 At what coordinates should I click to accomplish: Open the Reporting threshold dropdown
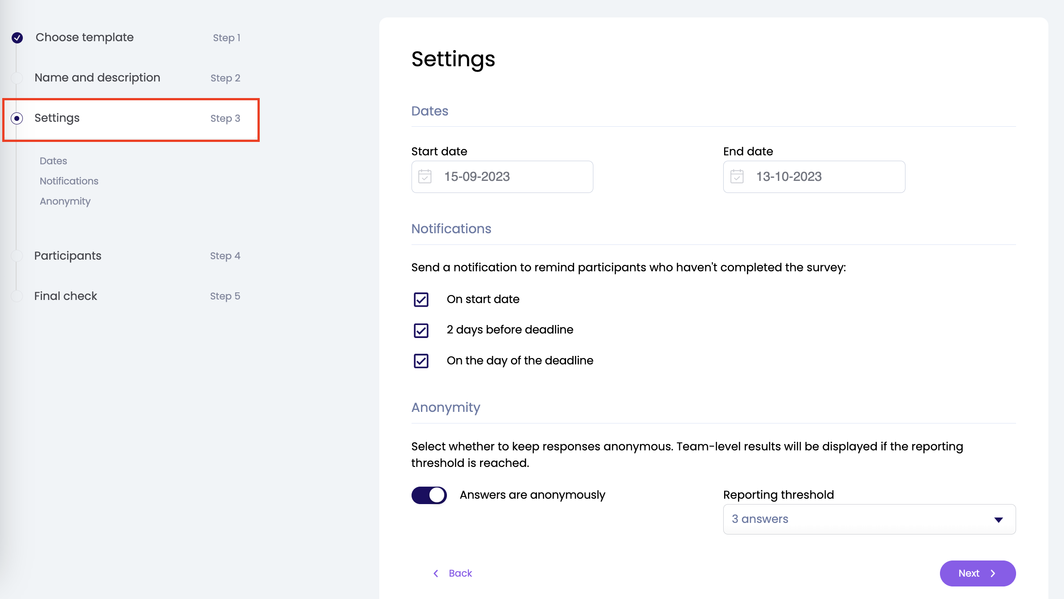pos(869,519)
